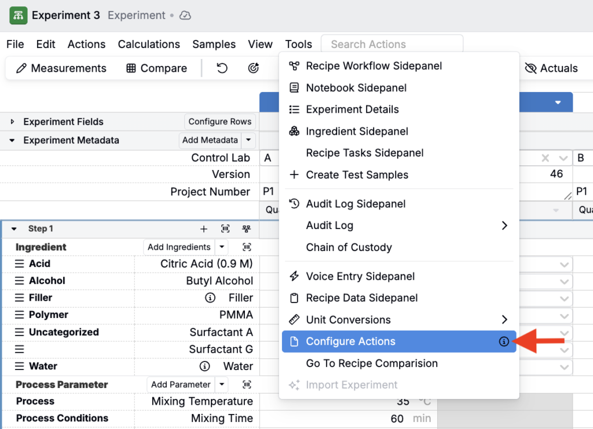Click the plus icon in Step 1 header
593x429 pixels.
204,229
